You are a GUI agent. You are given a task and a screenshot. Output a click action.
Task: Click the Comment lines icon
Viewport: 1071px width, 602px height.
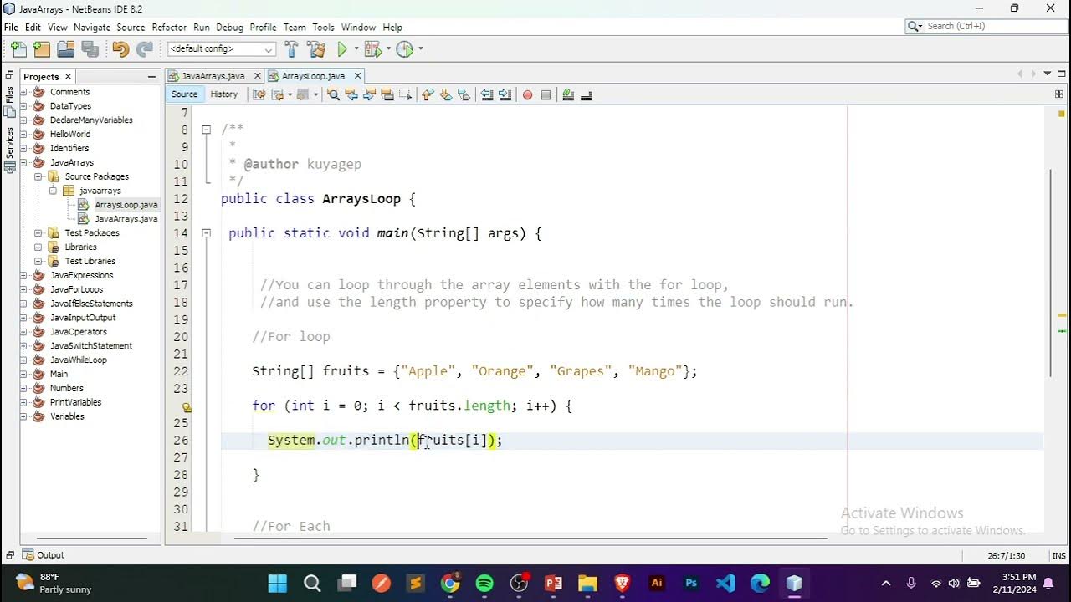568,94
